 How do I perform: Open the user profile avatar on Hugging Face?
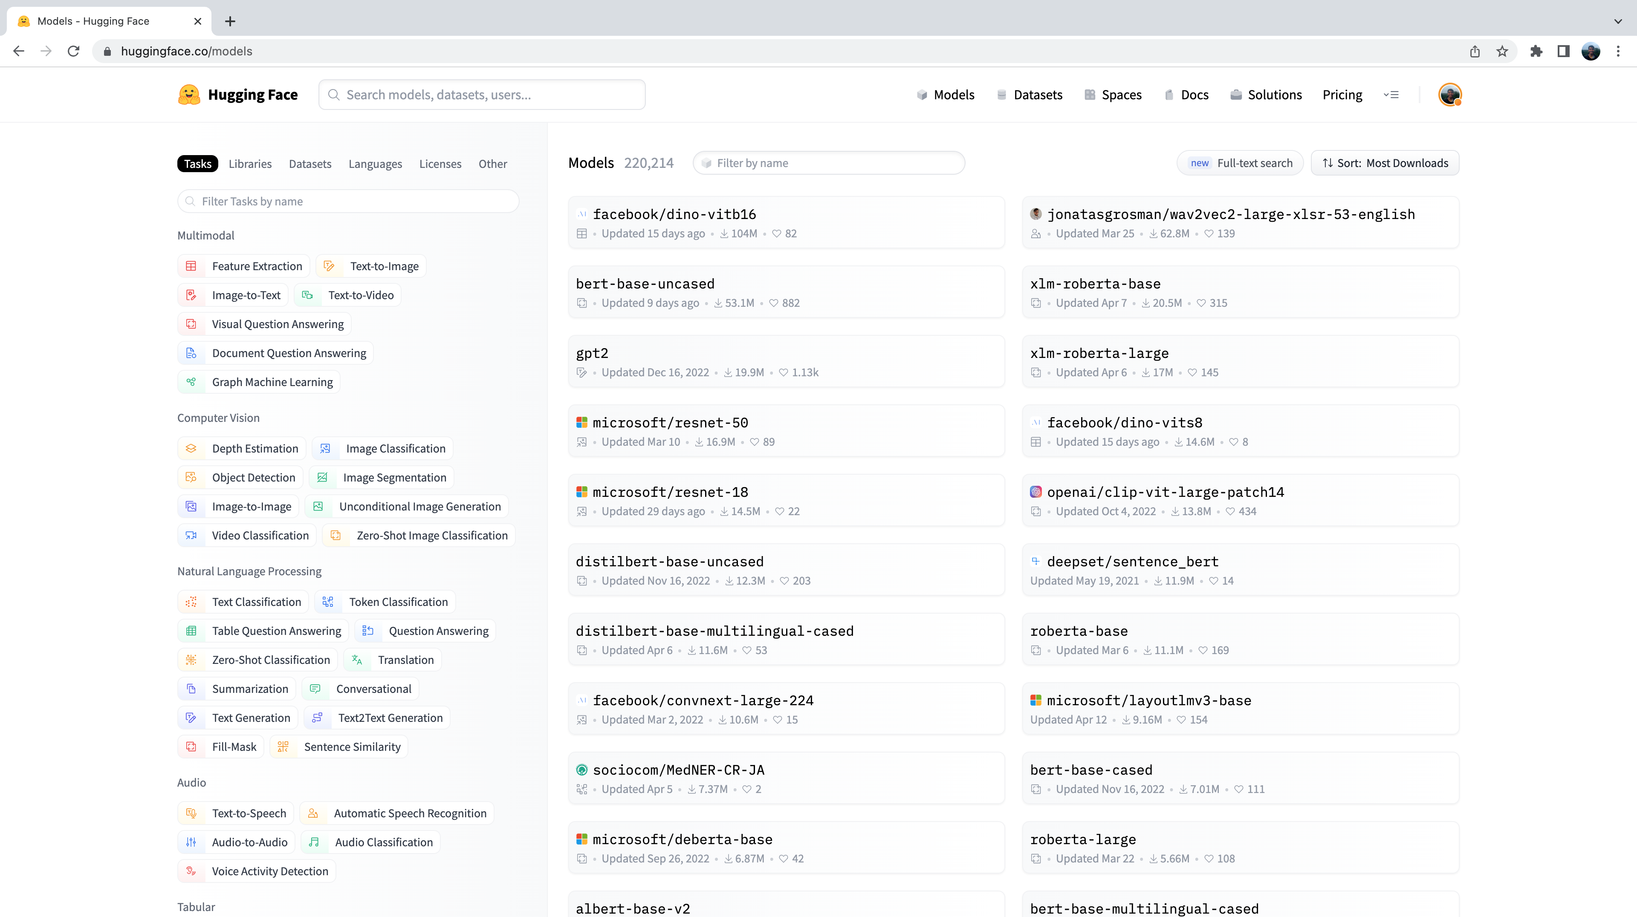tap(1449, 95)
